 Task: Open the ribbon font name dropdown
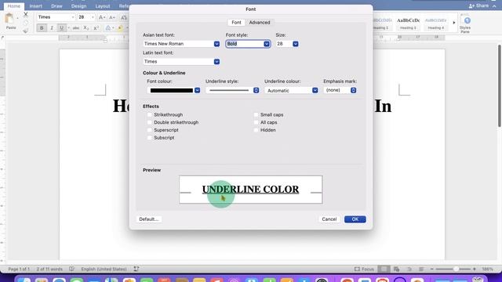[73, 17]
